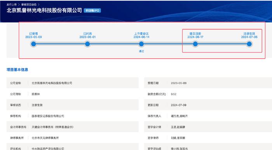
Task: Click the 科创板IPO badge beside the company title
Action: (92, 10)
